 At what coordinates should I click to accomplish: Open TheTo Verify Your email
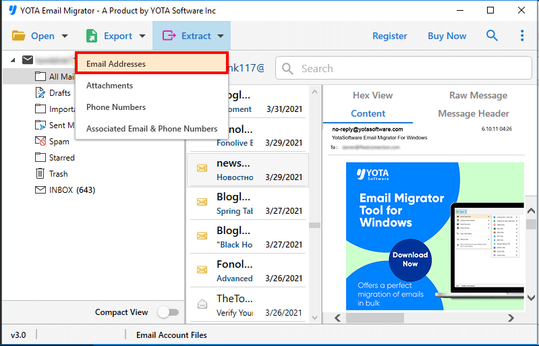(x=248, y=304)
